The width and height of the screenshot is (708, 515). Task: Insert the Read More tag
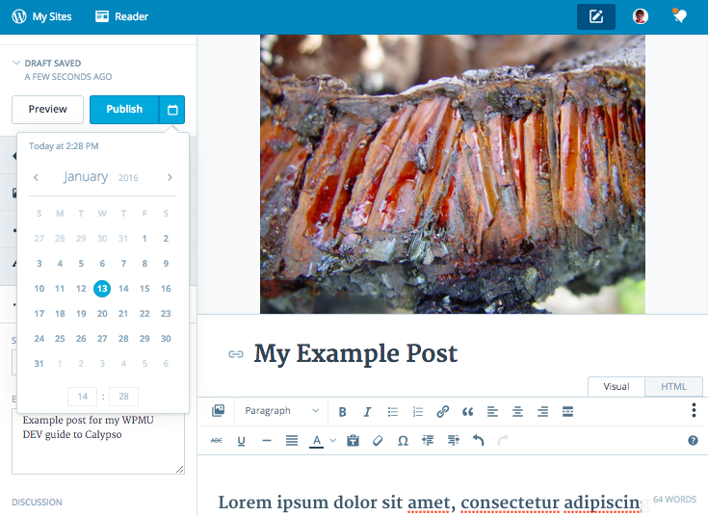pyautogui.click(x=567, y=412)
